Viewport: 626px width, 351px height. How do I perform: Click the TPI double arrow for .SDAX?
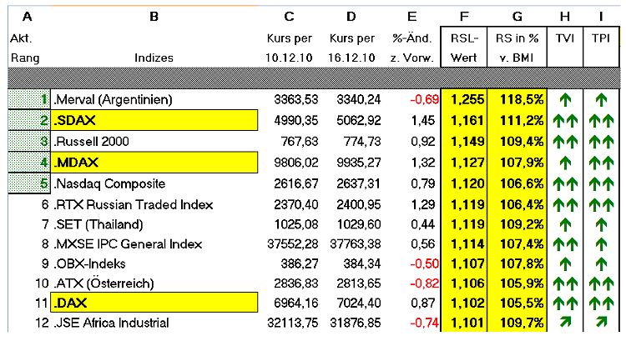[x=601, y=122]
